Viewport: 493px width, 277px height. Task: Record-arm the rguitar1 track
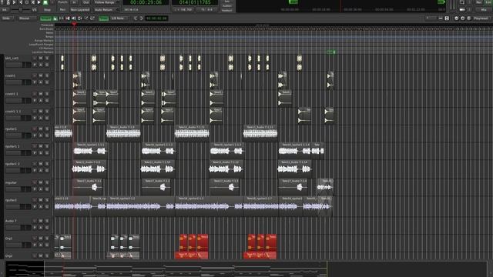pyautogui.click(x=35, y=128)
